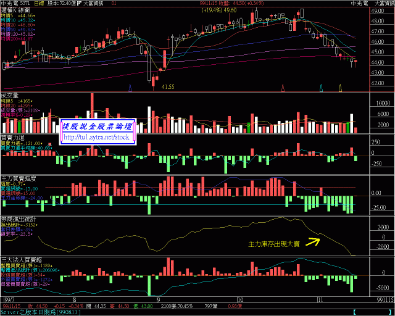Click the yellow triangle marker under the price chart
395x316 pixels.
(340, 88)
